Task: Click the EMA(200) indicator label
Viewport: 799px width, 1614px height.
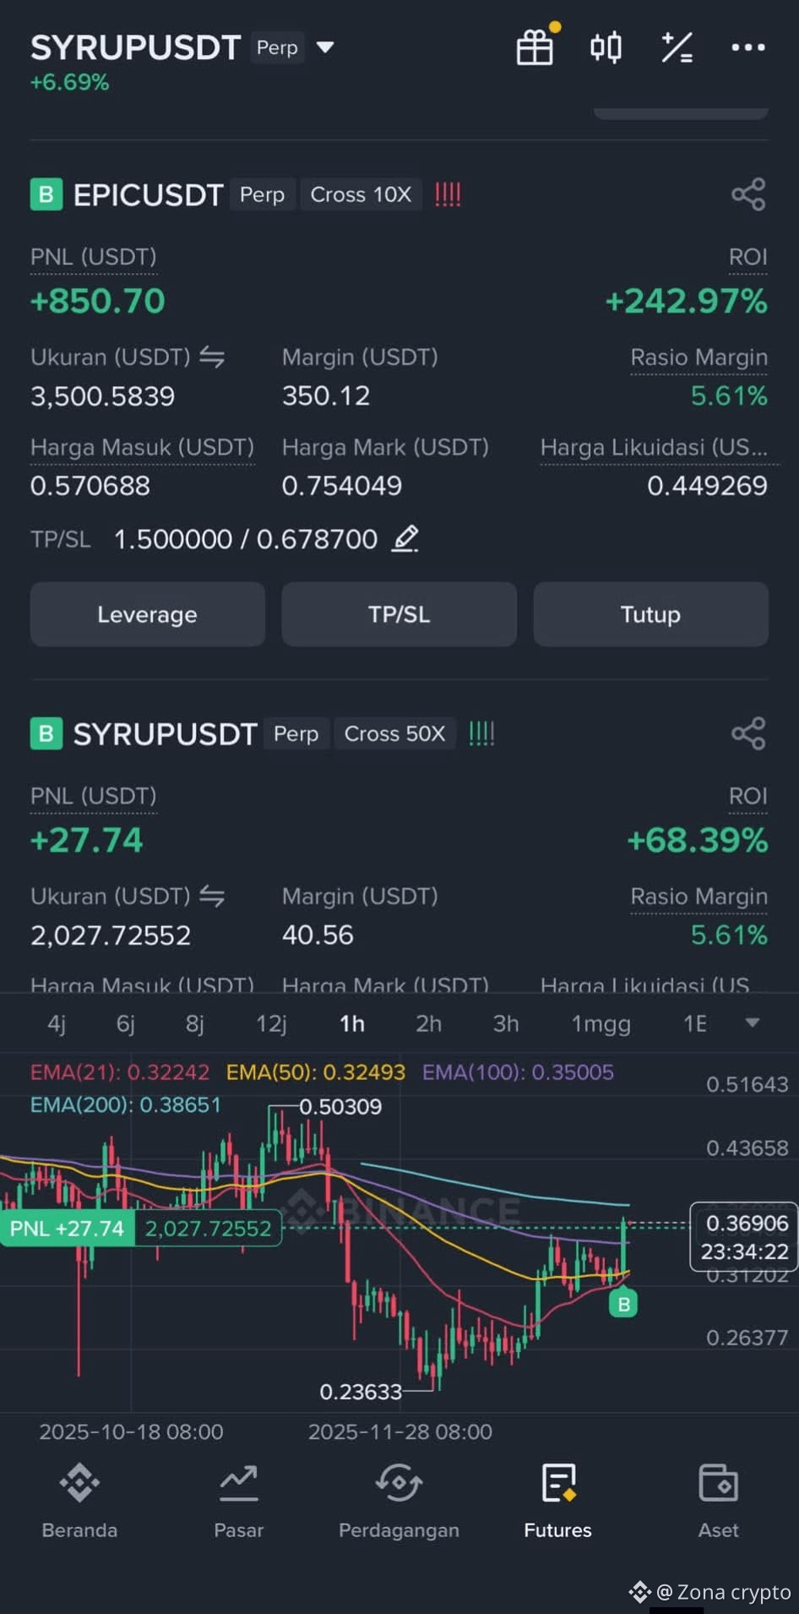Action: [x=125, y=1104]
